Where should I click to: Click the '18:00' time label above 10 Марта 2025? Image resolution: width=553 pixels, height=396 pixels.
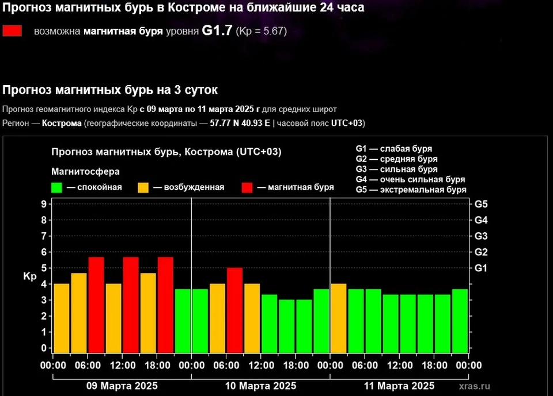296,366
